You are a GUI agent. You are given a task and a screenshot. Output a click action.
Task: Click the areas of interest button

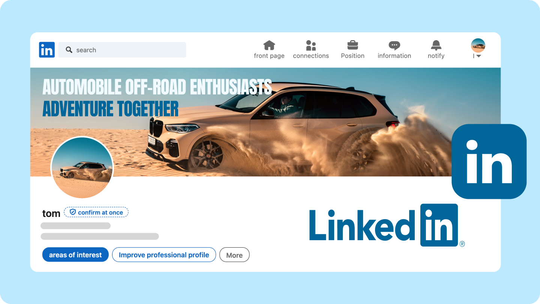75,255
